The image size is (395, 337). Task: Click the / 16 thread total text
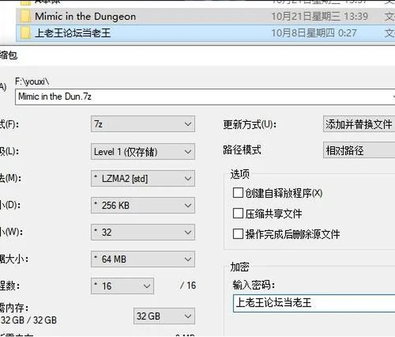pyautogui.click(x=188, y=286)
